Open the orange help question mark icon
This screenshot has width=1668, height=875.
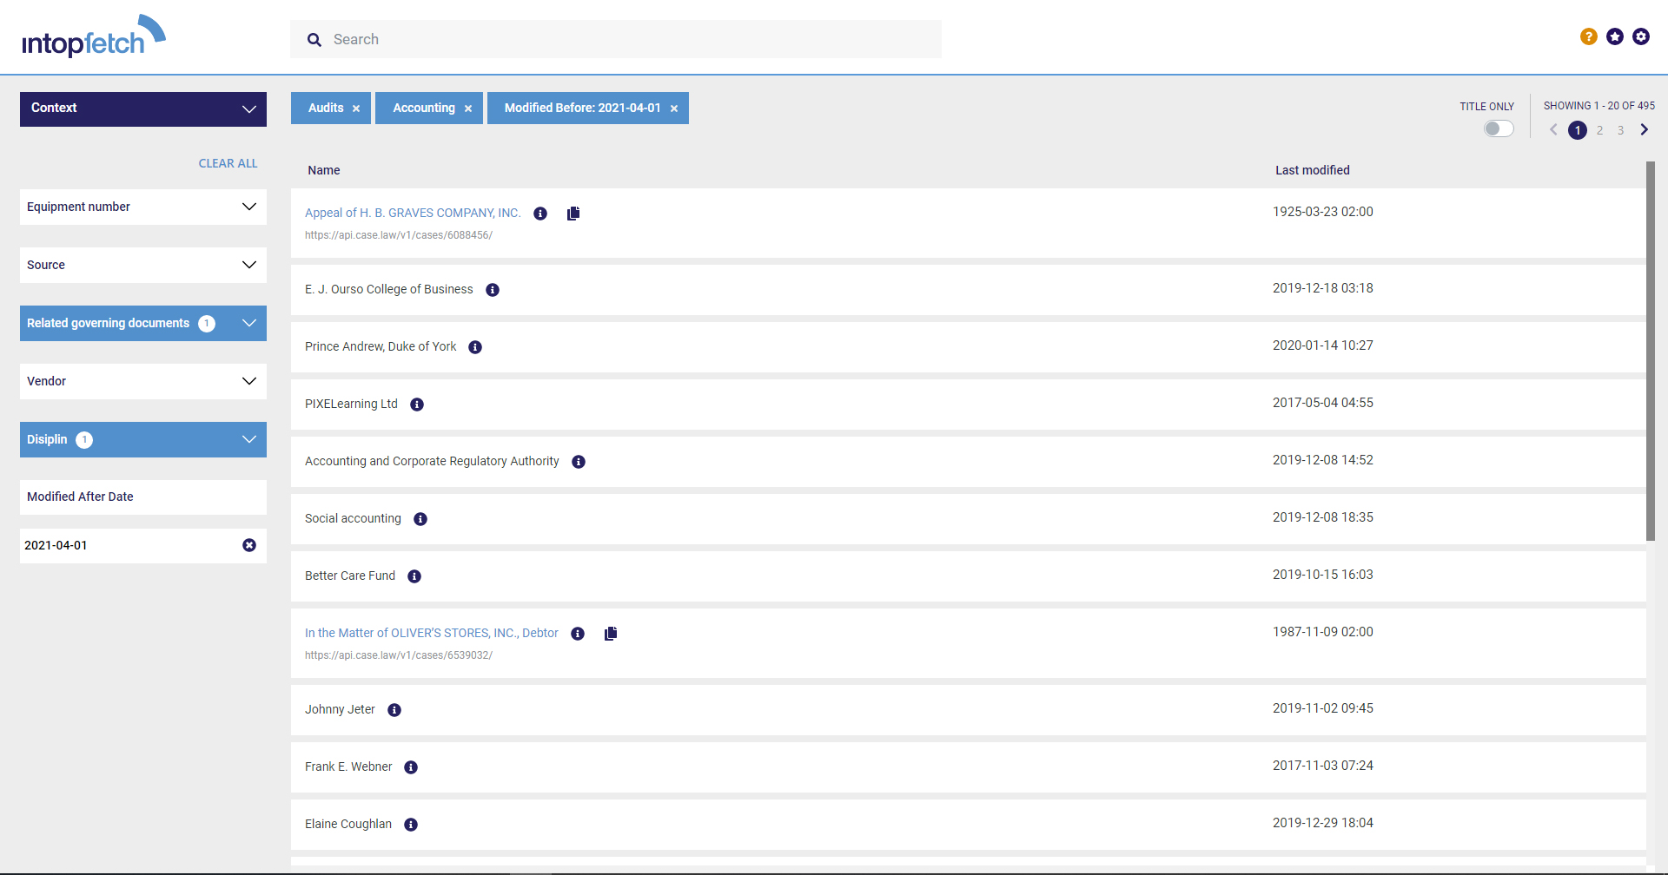click(x=1589, y=36)
